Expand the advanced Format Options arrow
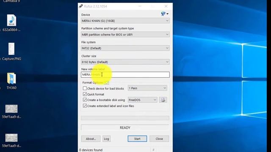271x152 pixels. [106, 83]
